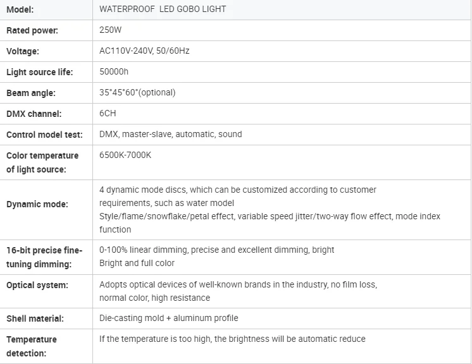Screen dimensions: 472x364
Task: Click the 6CH channel value
Action: 108,113
